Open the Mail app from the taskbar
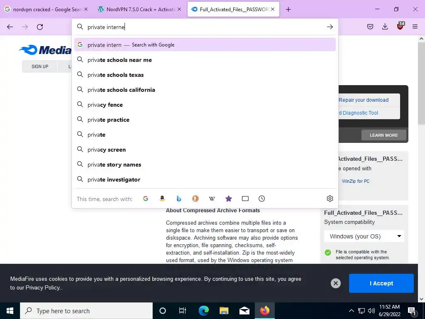Screen dimensions: 425x319 [244, 311]
